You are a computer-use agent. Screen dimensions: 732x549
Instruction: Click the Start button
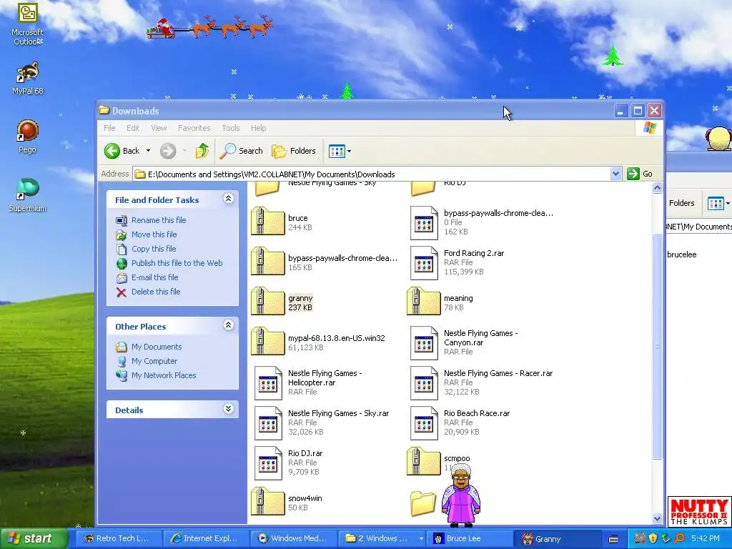click(34, 538)
